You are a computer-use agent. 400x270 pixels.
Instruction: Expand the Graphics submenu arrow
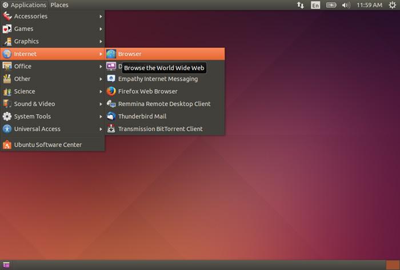click(x=101, y=41)
